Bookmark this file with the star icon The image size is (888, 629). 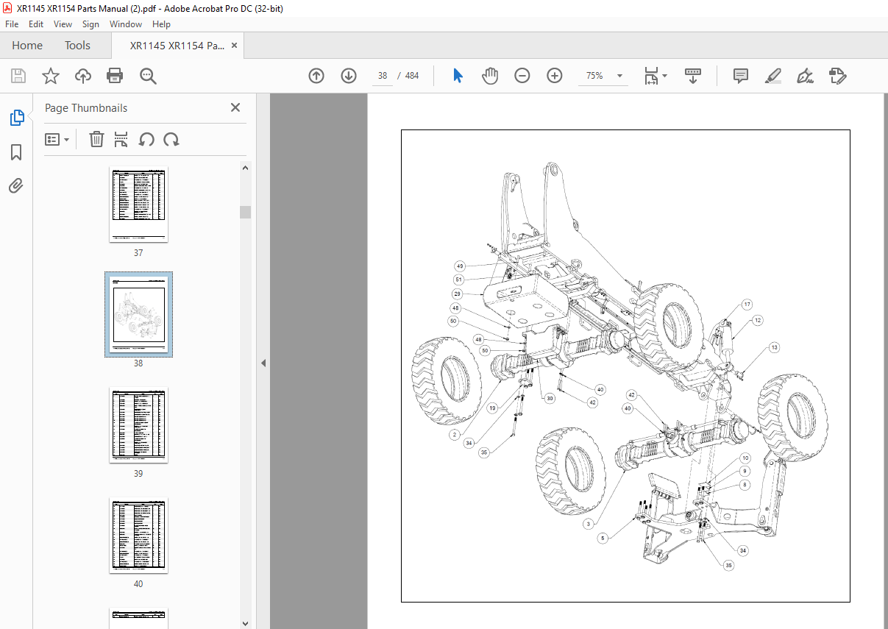click(x=51, y=76)
